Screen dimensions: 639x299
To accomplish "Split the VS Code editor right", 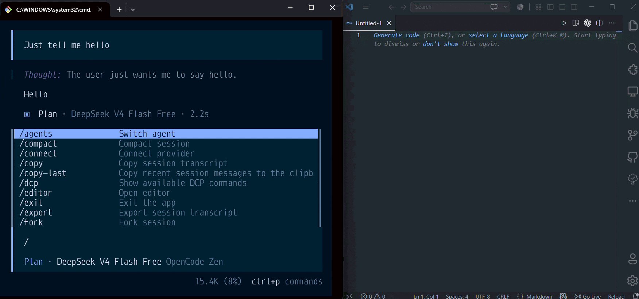I will coord(599,23).
